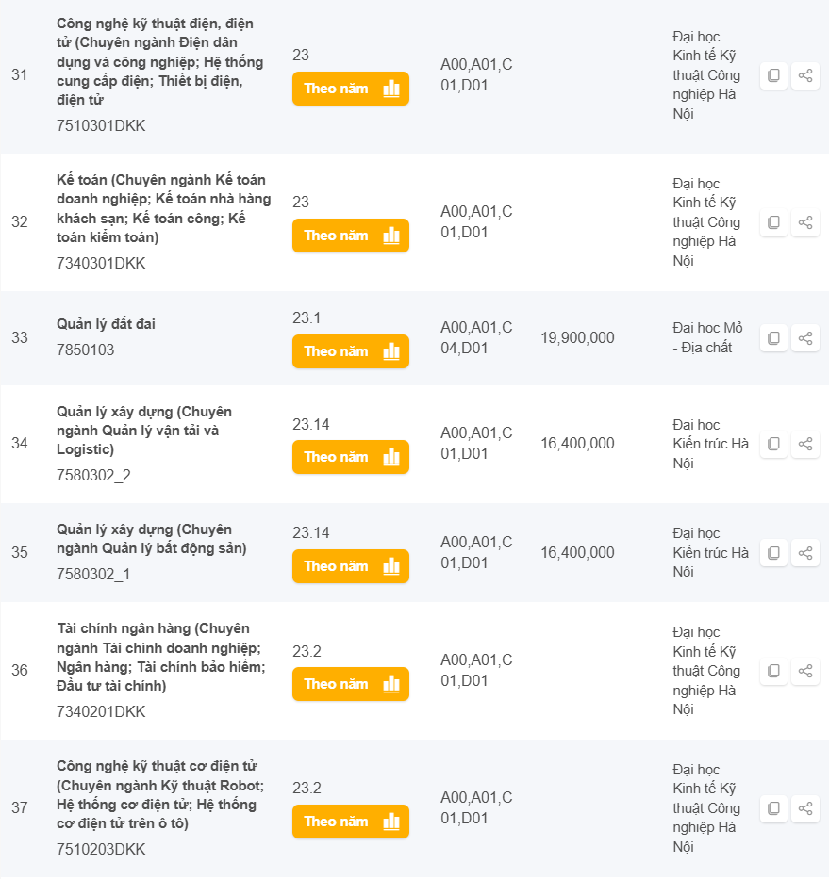Share row 32 Kế toán entry

coord(805,222)
